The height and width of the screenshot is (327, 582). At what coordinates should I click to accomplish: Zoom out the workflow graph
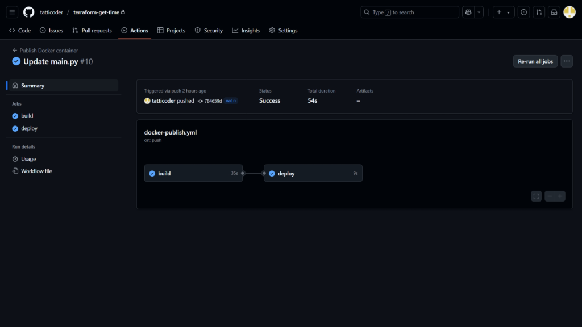pos(550,196)
